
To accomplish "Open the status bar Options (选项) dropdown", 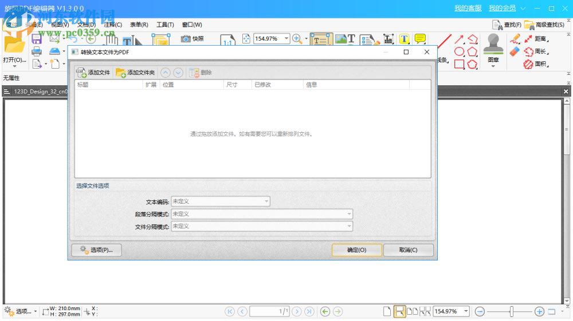I will click(36, 311).
